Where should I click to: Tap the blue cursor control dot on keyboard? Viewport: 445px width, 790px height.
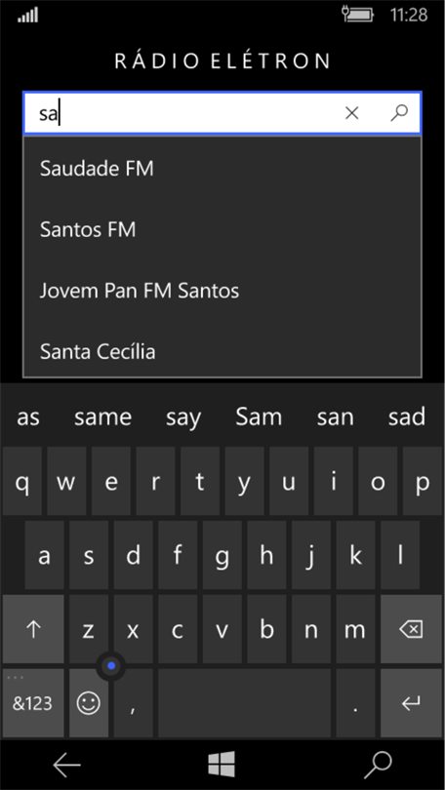pos(111,666)
